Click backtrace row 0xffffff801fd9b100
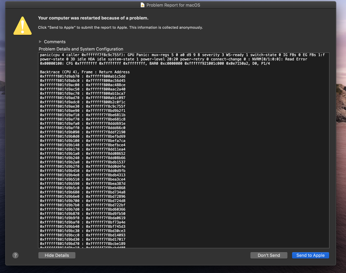The image size is (346, 273). tap(82, 141)
